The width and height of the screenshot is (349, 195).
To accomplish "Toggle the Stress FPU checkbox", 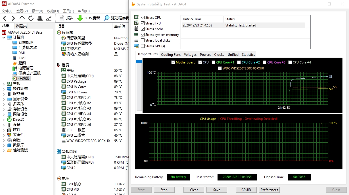I will [x=143, y=23].
